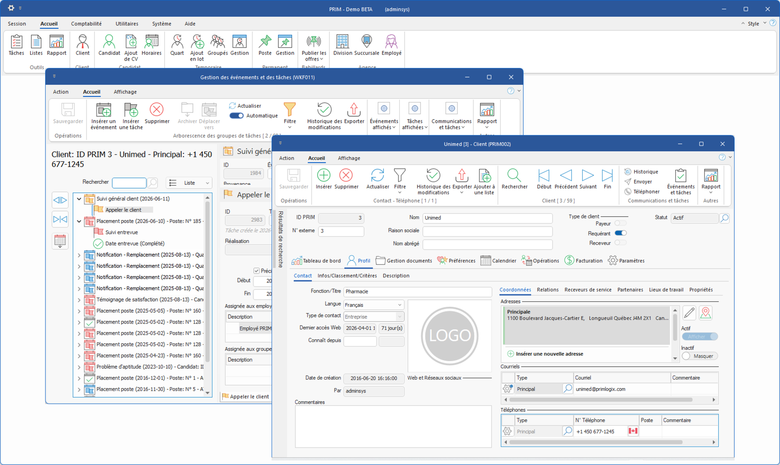Click Ajouter à une liste icon
Screen dimensions: 780x465
(x=484, y=182)
